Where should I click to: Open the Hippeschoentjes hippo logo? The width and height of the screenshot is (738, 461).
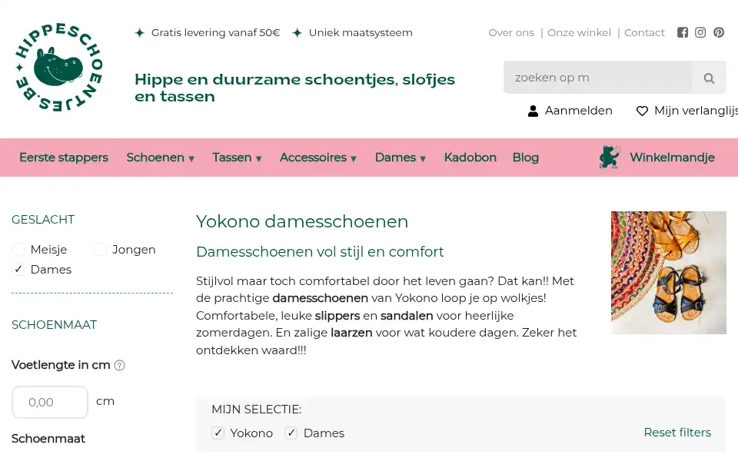tap(58, 67)
